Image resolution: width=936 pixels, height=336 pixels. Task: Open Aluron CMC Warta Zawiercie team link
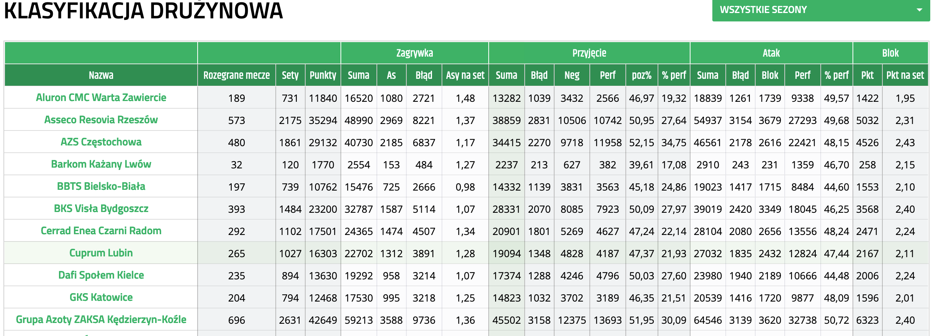(101, 98)
